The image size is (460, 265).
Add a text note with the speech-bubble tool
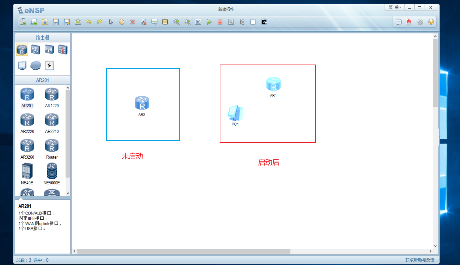point(154,22)
